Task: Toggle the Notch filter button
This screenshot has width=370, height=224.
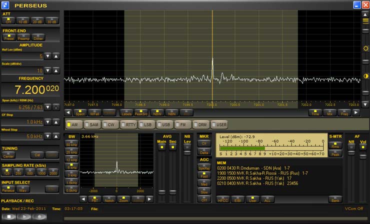Action: pyautogui.click(x=109, y=199)
